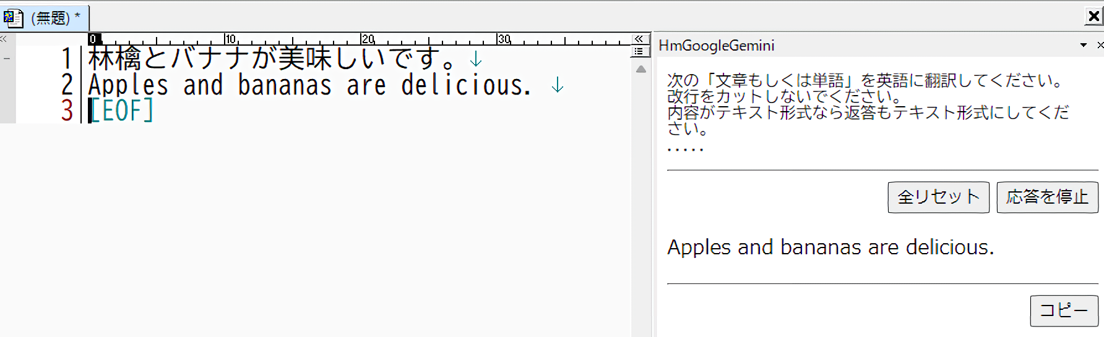Switch to the (無題) document tab
This screenshot has height=337, width=1104.
tap(51, 18)
